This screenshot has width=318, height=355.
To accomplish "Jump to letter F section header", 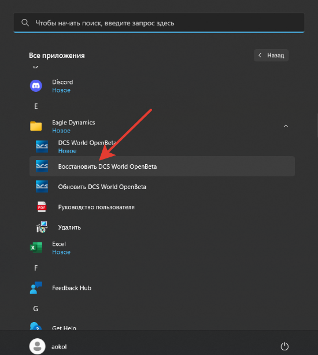I will click(36, 268).
